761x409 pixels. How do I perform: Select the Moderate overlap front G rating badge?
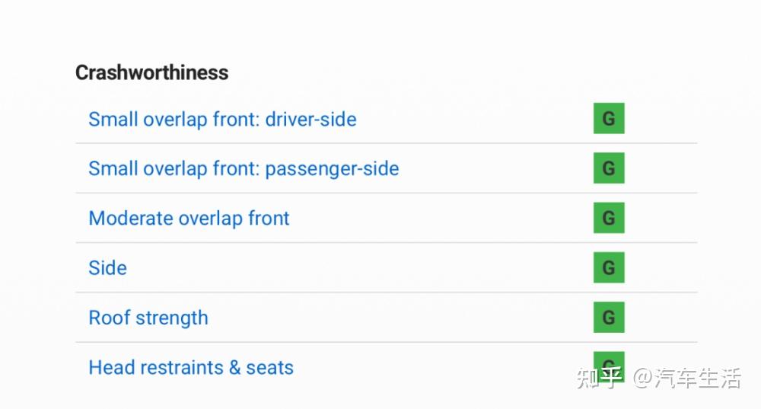(x=609, y=218)
